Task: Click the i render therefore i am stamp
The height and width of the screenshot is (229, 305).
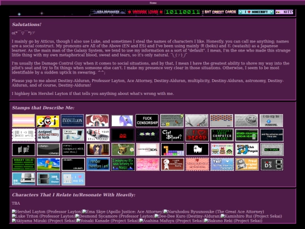Action: [x=98, y=165]
